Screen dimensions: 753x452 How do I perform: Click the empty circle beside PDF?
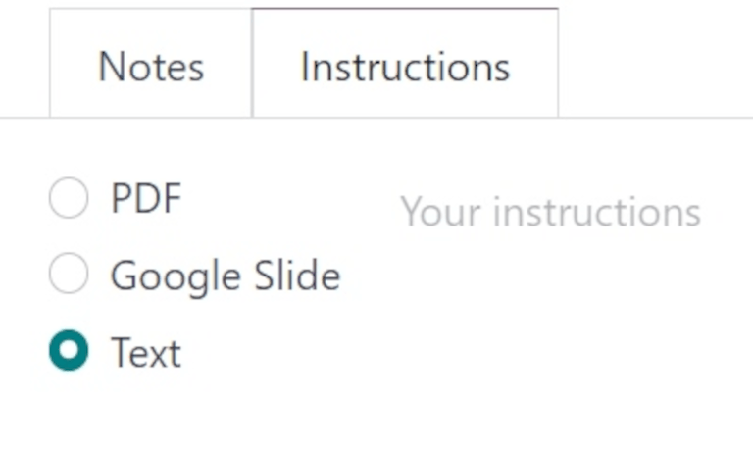click(69, 199)
